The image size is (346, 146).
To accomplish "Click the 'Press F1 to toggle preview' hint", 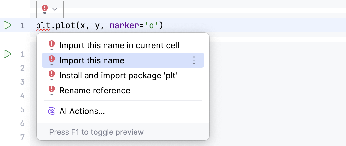I will click(x=96, y=132).
